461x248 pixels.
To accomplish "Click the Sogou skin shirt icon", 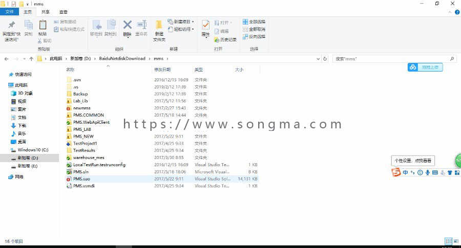I will coord(450,172).
